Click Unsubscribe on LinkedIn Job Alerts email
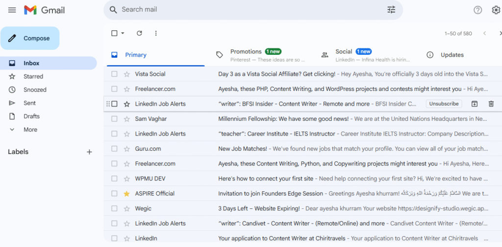 (x=444, y=104)
